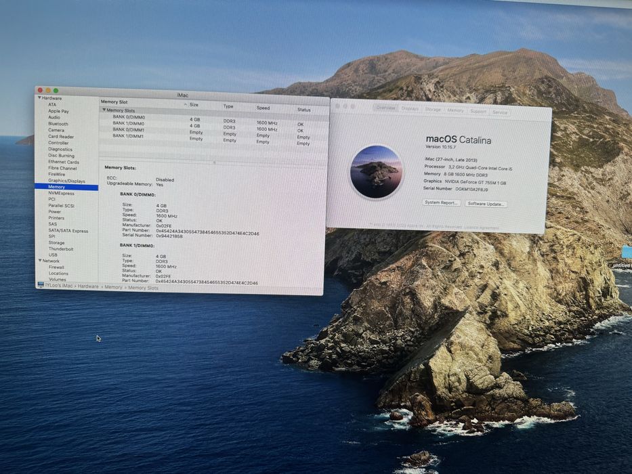The image size is (632, 474).
Task: Collapse the Memory Slots group in the table
Action: click(x=104, y=110)
